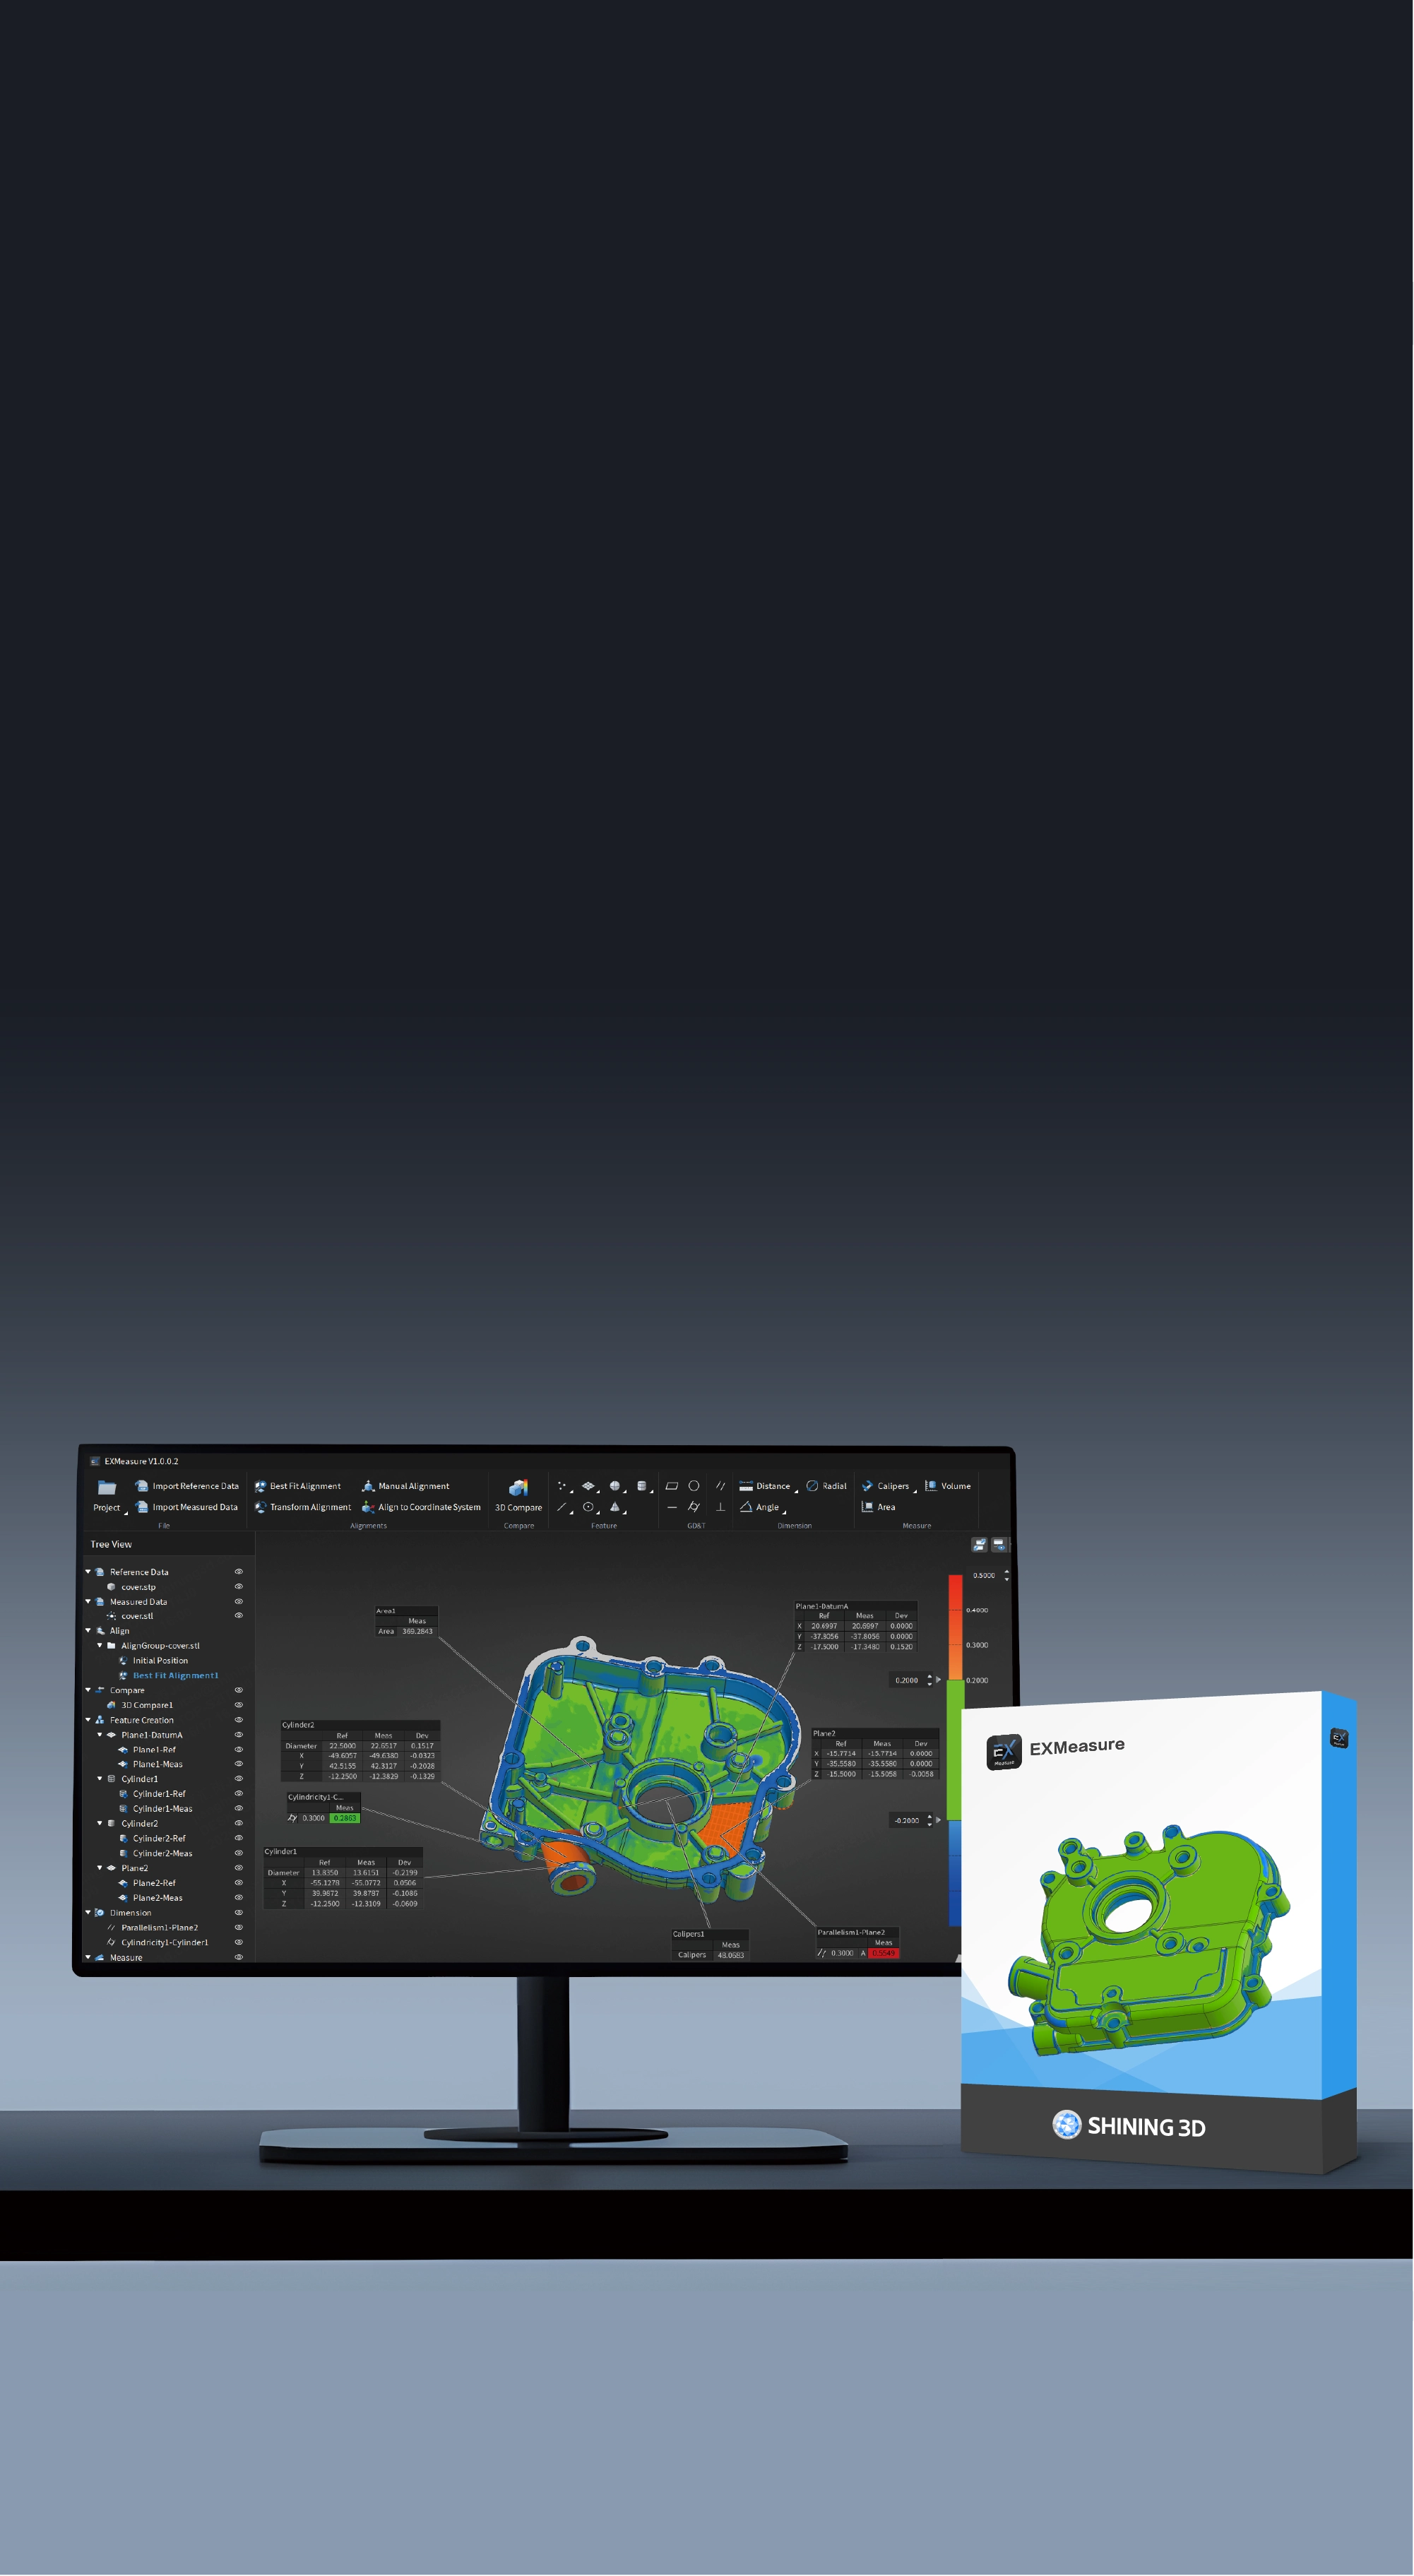Hide the Reference Data node
1414x2576 pixels.
(238, 1572)
